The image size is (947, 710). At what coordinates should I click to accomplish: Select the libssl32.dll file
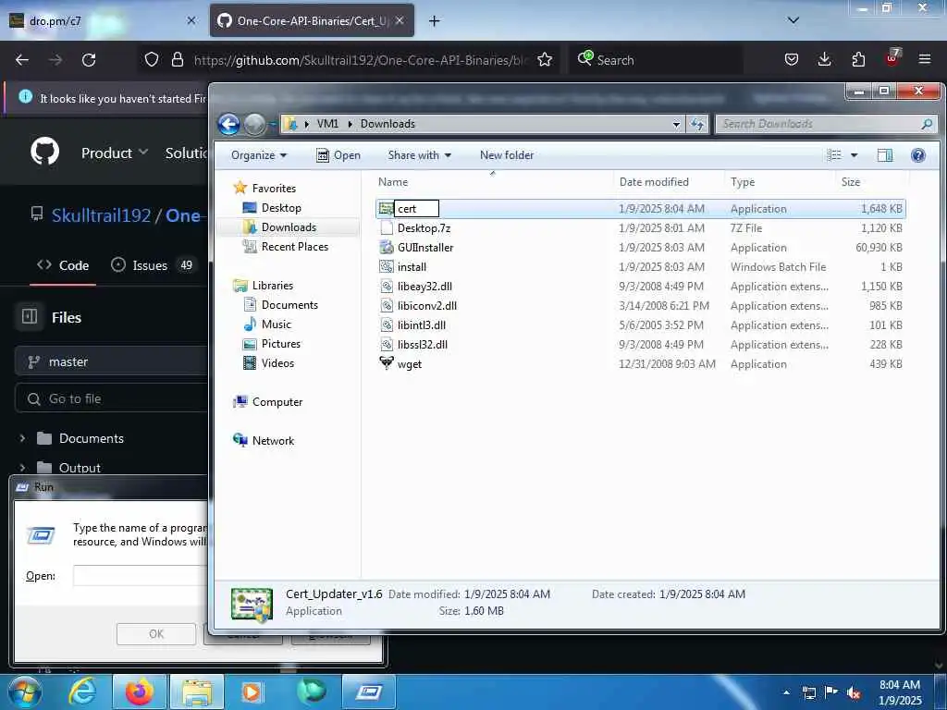pyautogui.click(x=422, y=345)
